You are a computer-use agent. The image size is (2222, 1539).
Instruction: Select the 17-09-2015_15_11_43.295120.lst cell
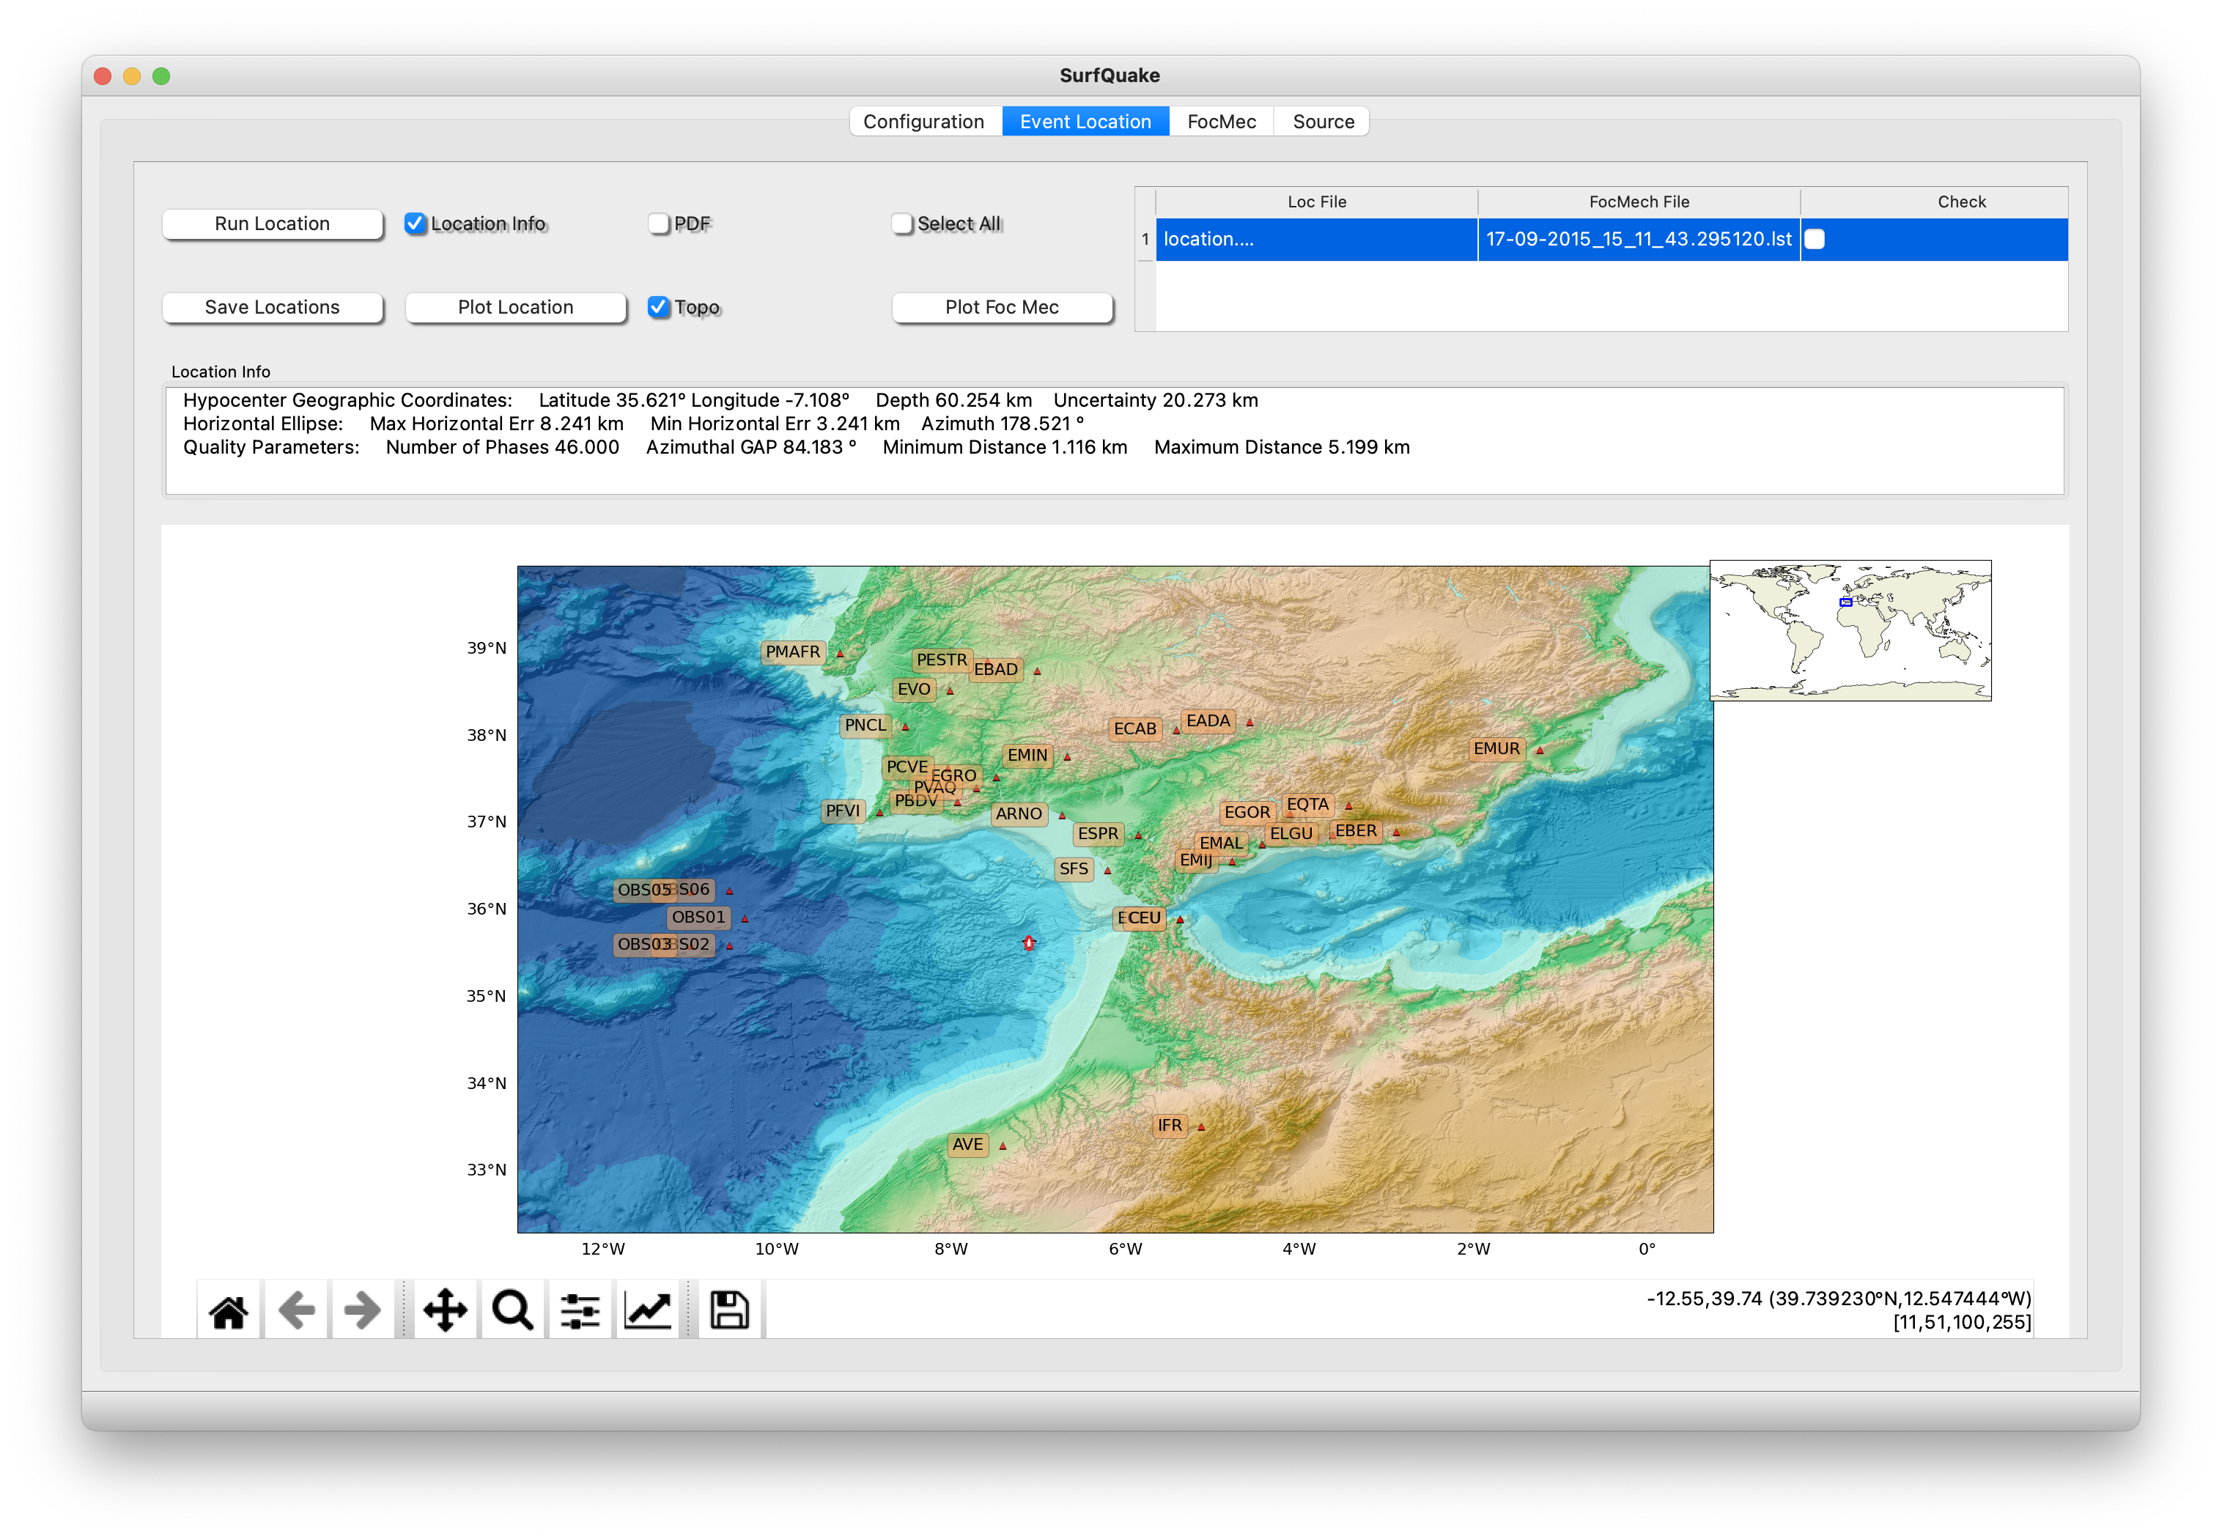click(1639, 239)
